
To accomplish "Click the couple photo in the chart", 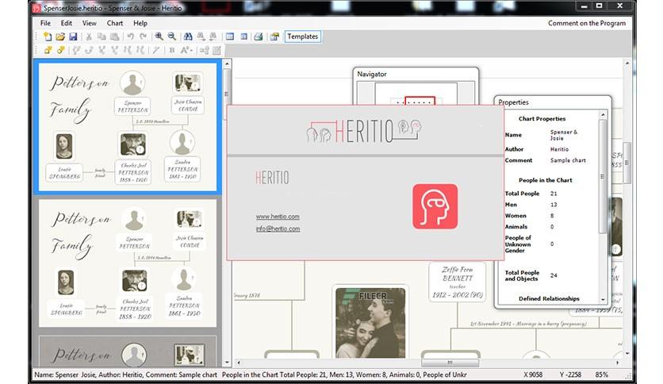I will pos(370,323).
